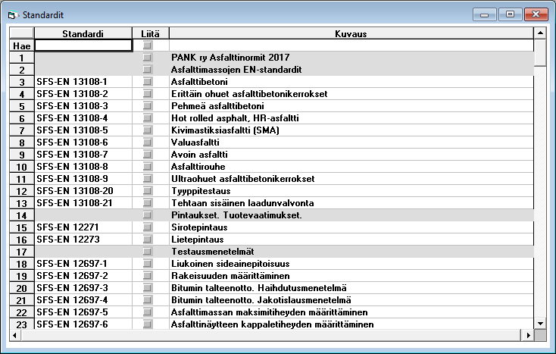Select cell SFS-EN 13108-21
This screenshot has height=354, width=556.
click(x=83, y=203)
